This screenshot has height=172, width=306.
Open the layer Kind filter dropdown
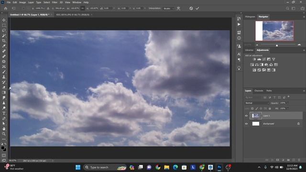tap(253, 97)
